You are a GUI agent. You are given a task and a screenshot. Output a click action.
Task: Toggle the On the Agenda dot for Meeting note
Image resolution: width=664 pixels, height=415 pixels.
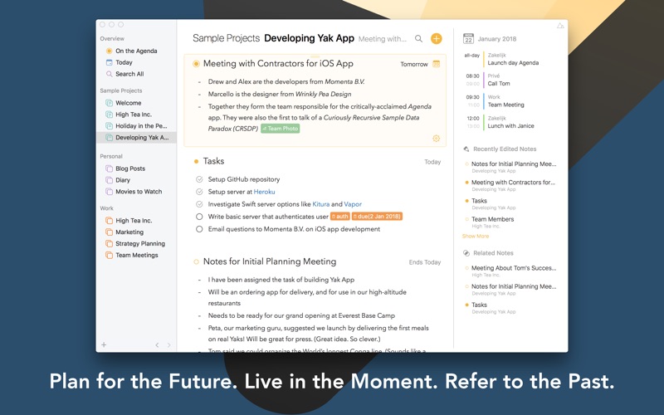pyautogui.click(x=196, y=64)
